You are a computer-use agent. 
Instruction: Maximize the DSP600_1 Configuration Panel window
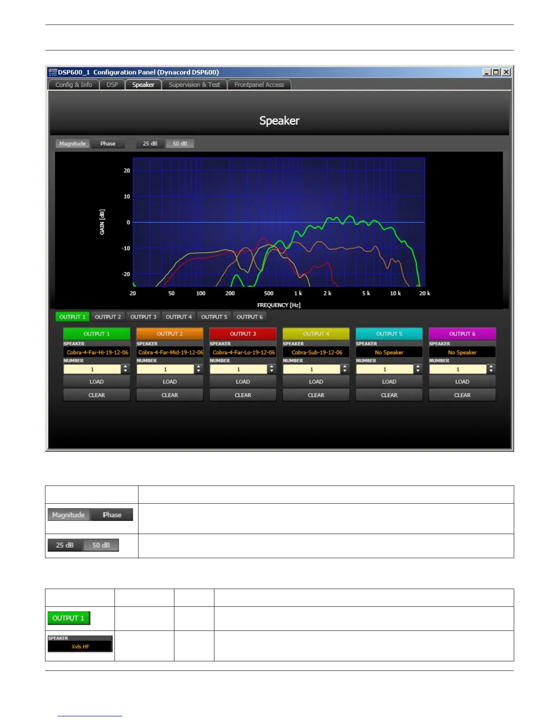(496, 72)
